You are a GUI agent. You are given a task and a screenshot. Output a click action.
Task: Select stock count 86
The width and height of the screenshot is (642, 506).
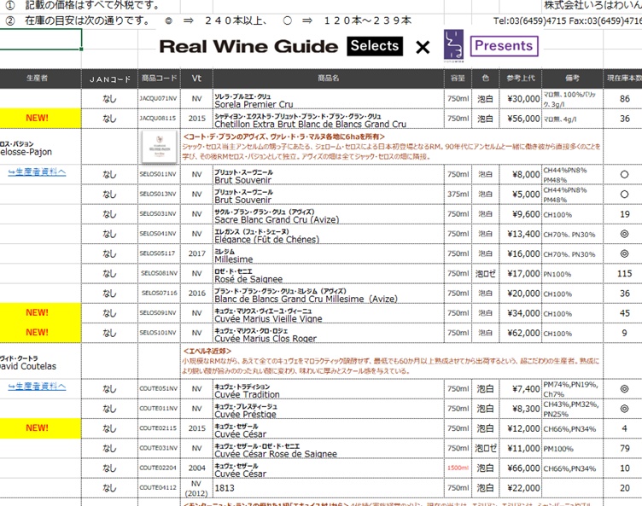(x=624, y=99)
